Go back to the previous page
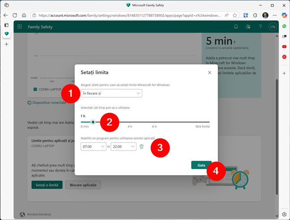The height and width of the screenshot is (220, 290). pyautogui.click(x=5, y=15)
